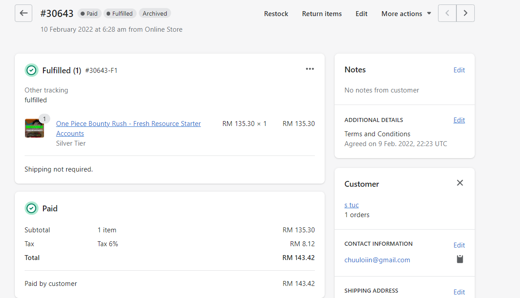520x298 pixels.
Task: Open fulfillment options three-dot menu
Action: pyautogui.click(x=310, y=69)
